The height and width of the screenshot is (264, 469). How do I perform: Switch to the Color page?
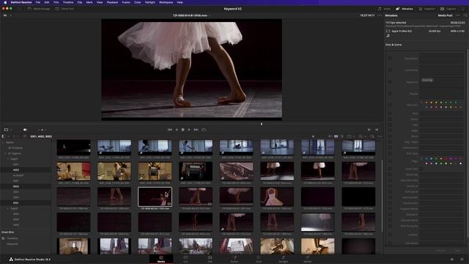click(x=259, y=259)
